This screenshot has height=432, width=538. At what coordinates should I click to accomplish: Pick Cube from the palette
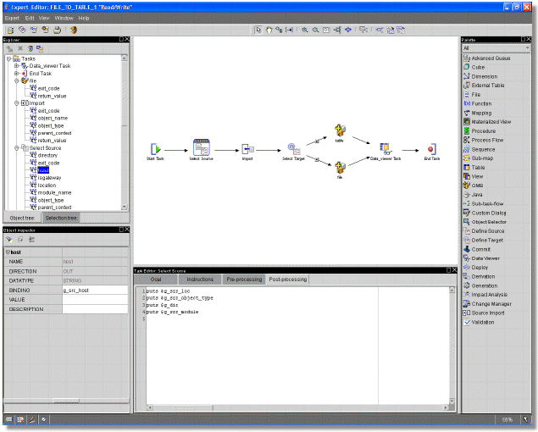point(474,67)
